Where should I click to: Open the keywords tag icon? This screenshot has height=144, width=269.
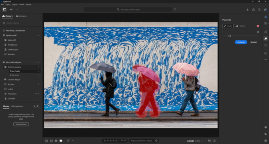point(265,134)
